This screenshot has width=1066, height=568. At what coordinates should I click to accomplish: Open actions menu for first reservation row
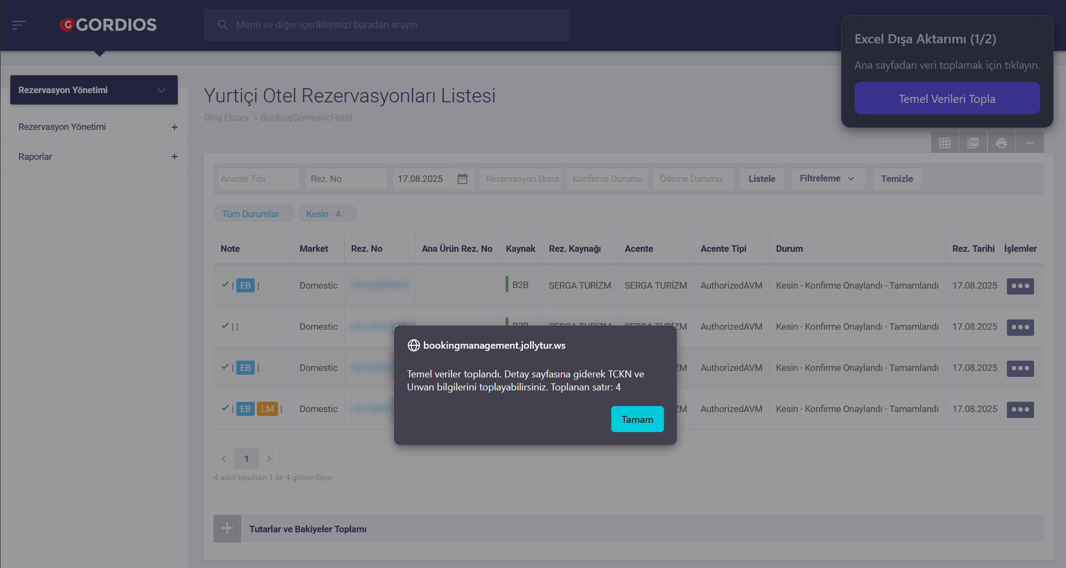[1020, 286]
